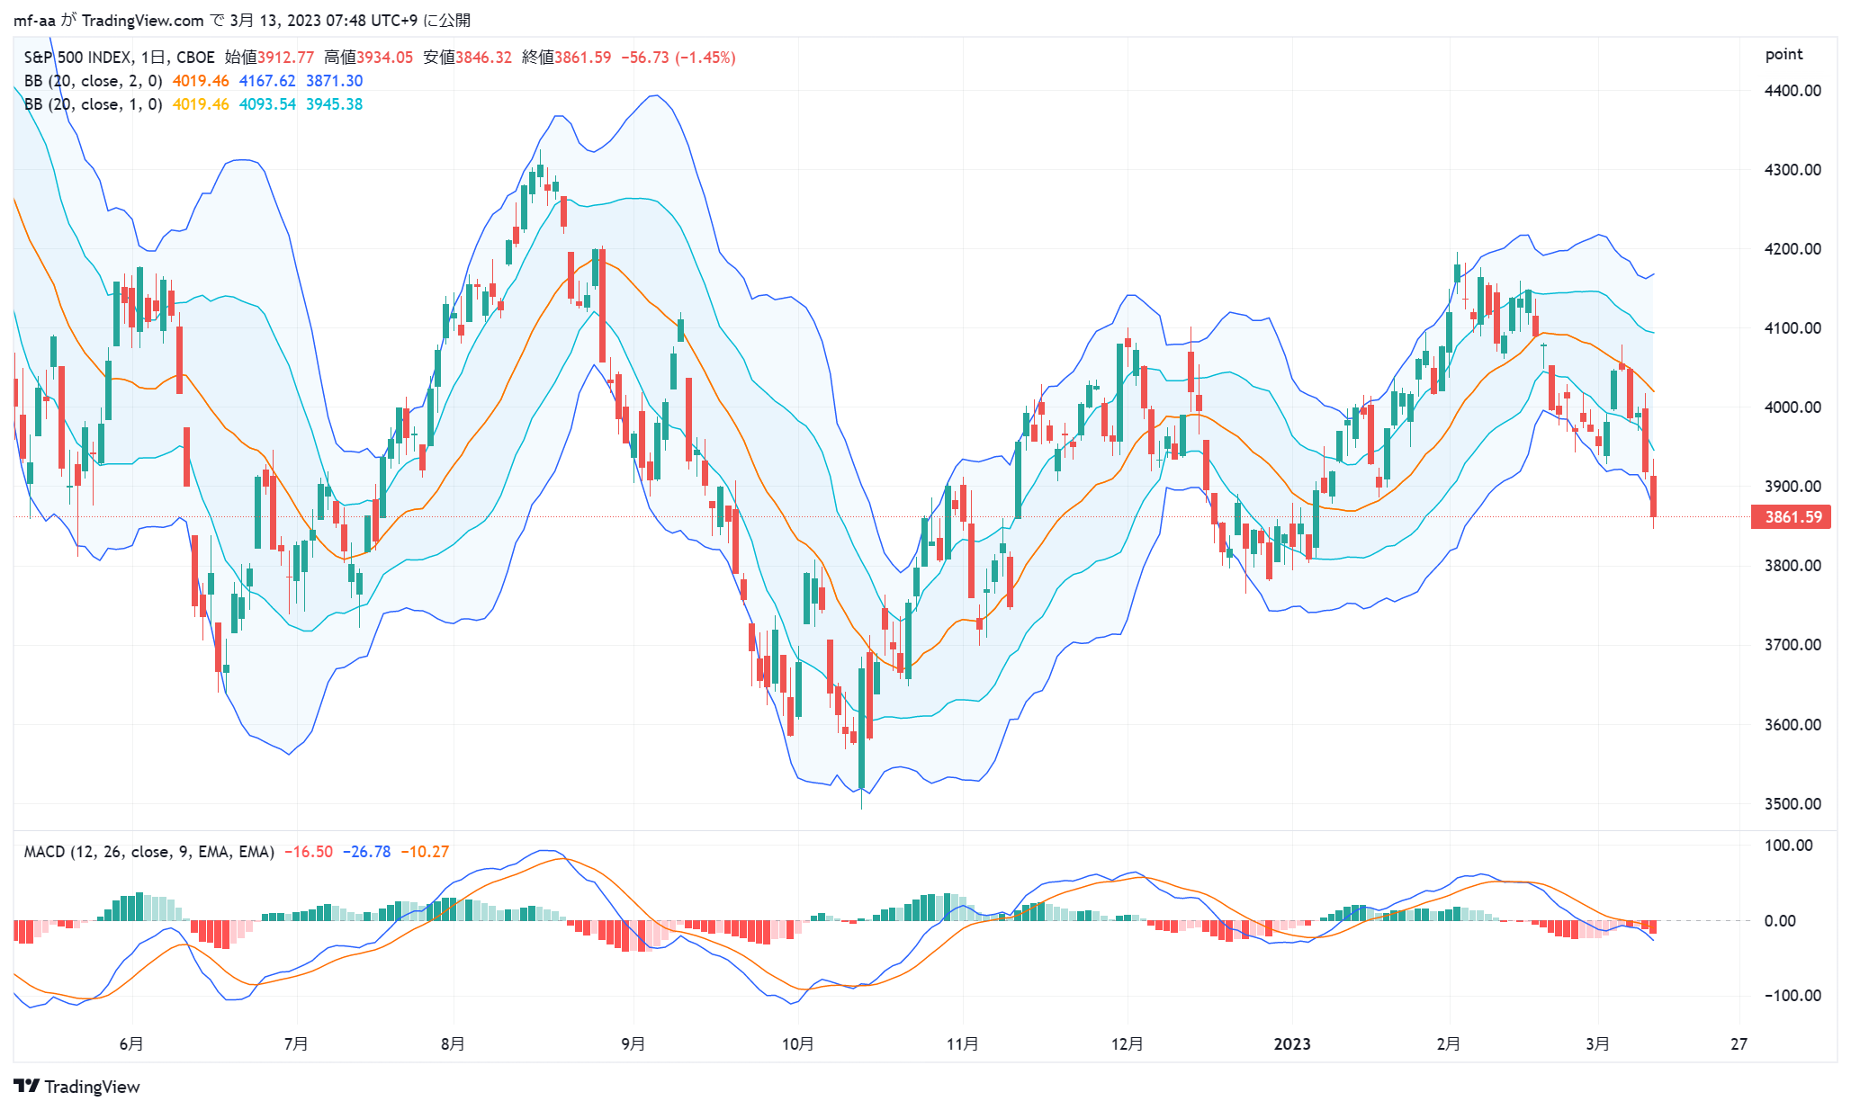Viewport: 1851px width, 1110px height.
Task: Click the 9月 time axis label
Action: [x=633, y=1044]
